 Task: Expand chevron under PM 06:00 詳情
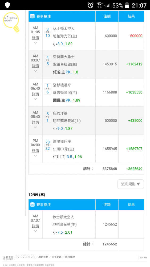(x=35, y=156)
